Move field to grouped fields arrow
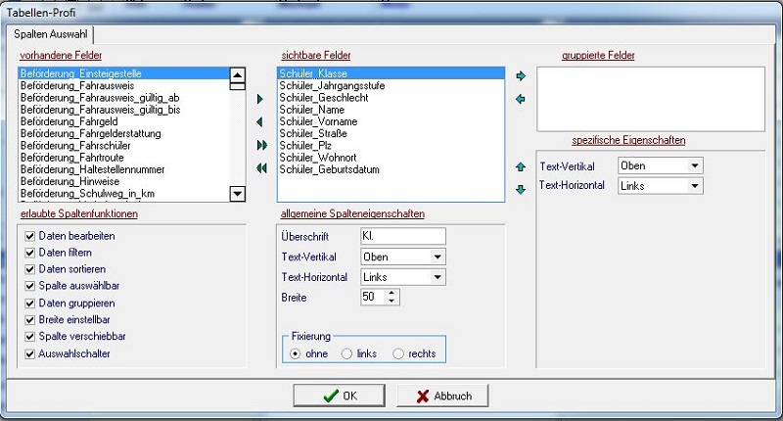The image size is (783, 421). point(521,76)
